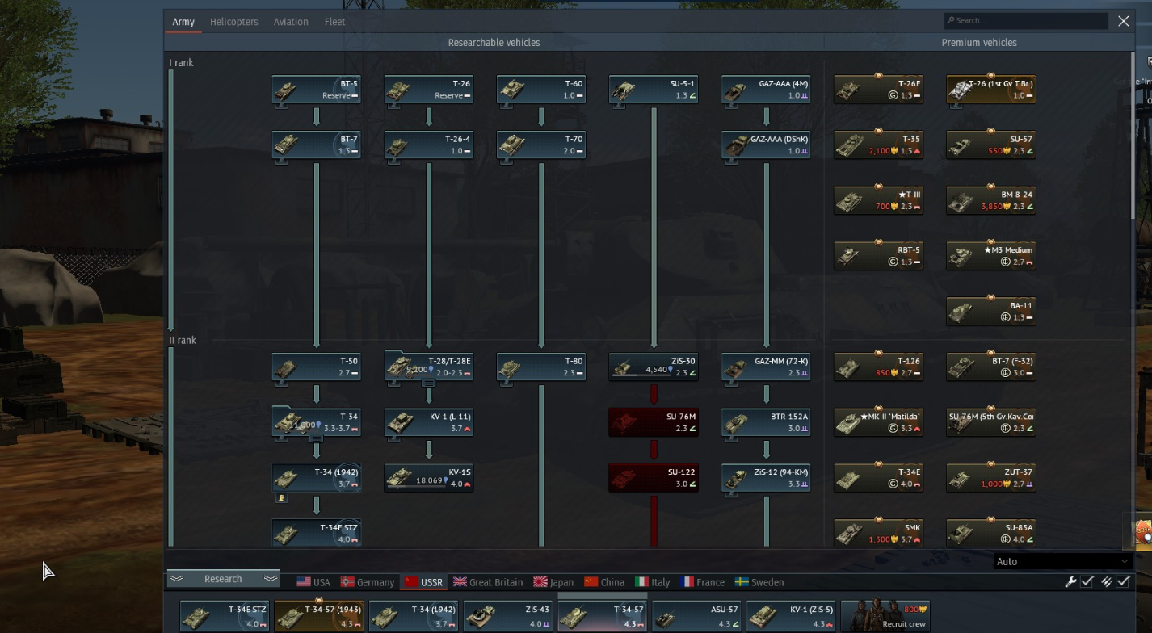The width and height of the screenshot is (1152, 633).
Task: Close the research tree window
Action: (1124, 21)
